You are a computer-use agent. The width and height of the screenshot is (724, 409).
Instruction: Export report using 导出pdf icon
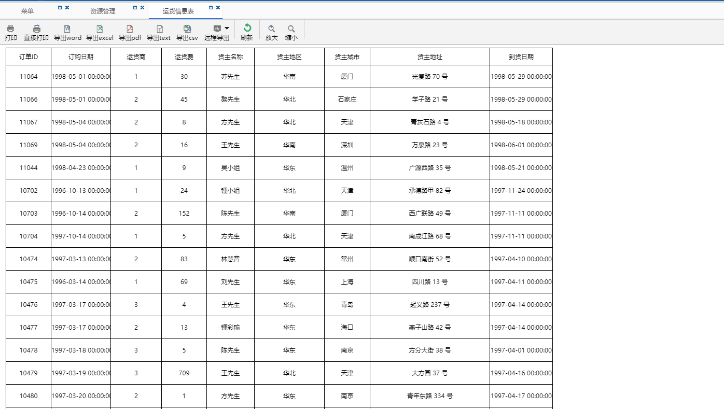[x=130, y=29]
